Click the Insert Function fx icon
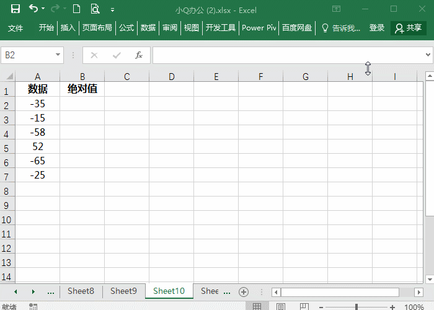434x310 pixels. pos(139,55)
